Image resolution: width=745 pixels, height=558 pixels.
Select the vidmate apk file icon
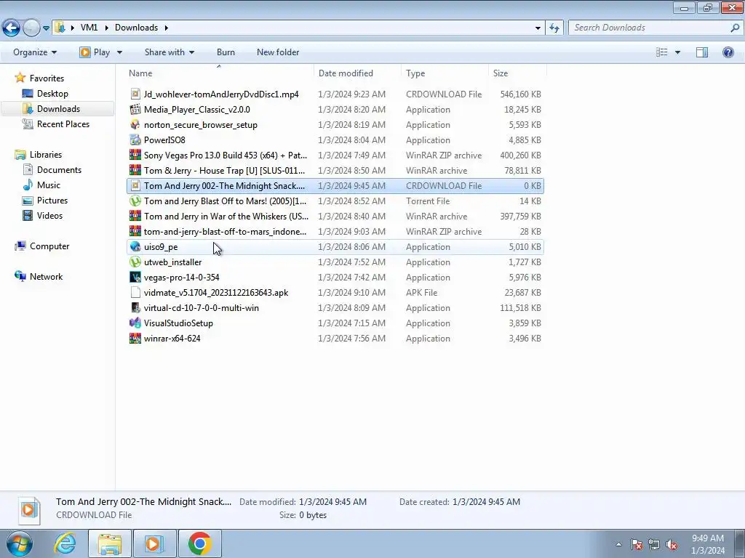pyautogui.click(x=135, y=292)
